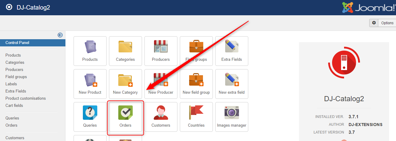Click installed version value 3.7.1
396x141 pixels.
click(354, 117)
